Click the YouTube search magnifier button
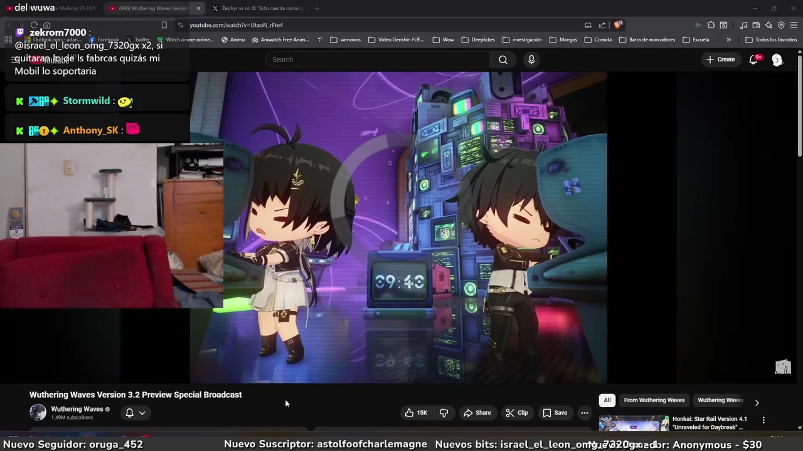Viewport: 803px width, 451px height. pyautogui.click(x=503, y=60)
